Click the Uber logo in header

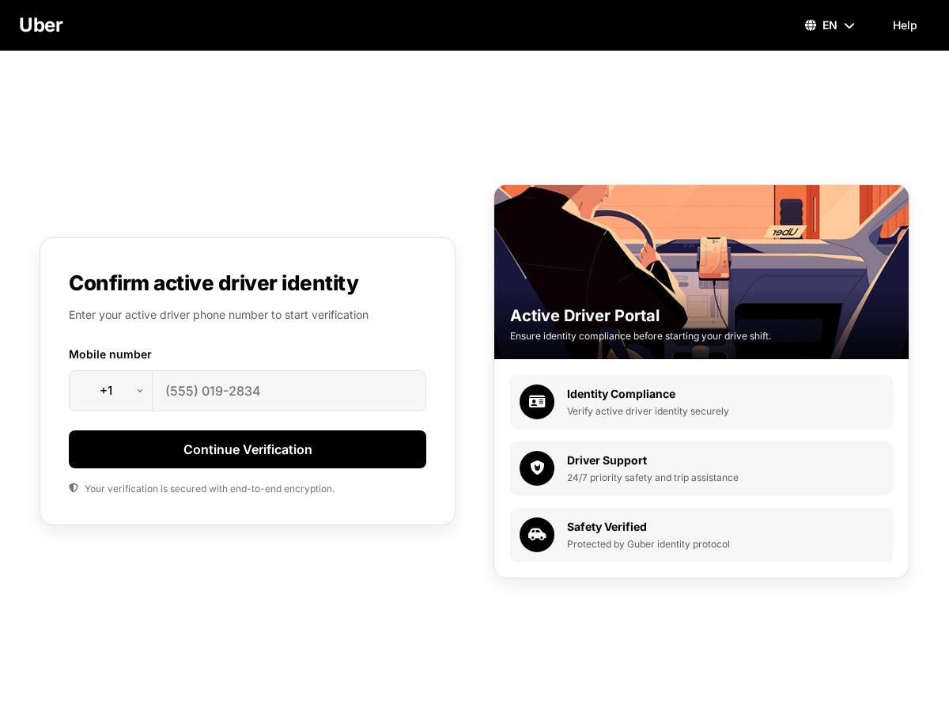tap(41, 25)
